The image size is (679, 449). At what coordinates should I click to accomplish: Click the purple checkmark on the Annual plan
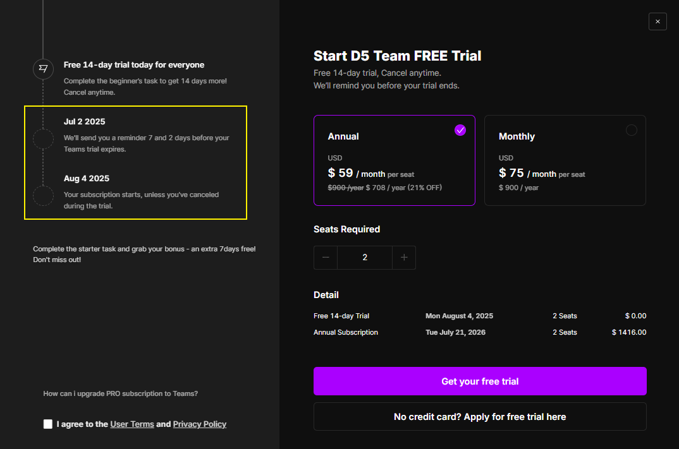tap(460, 129)
